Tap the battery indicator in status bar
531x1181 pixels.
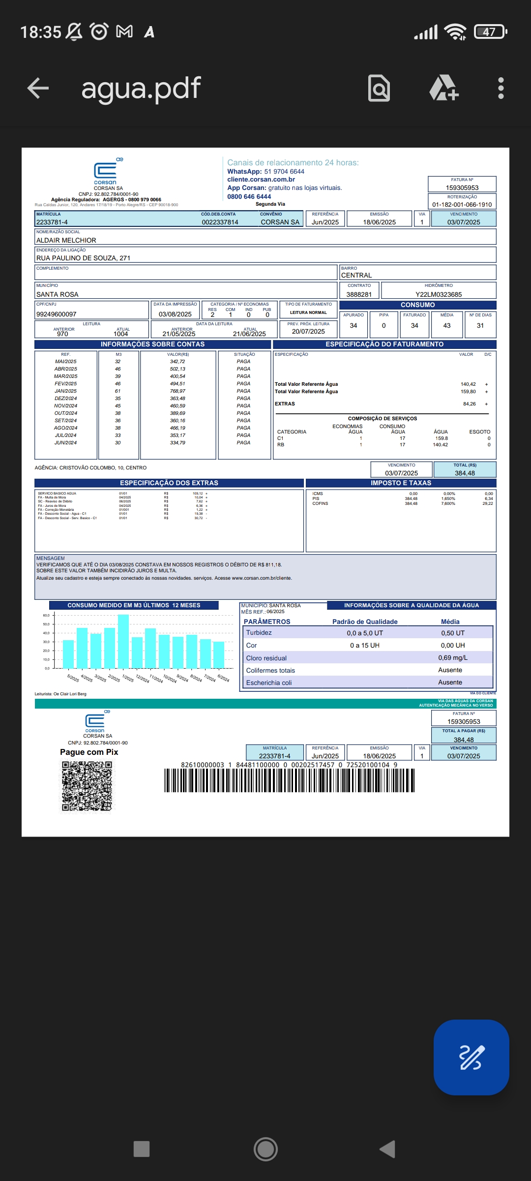(490, 32)
